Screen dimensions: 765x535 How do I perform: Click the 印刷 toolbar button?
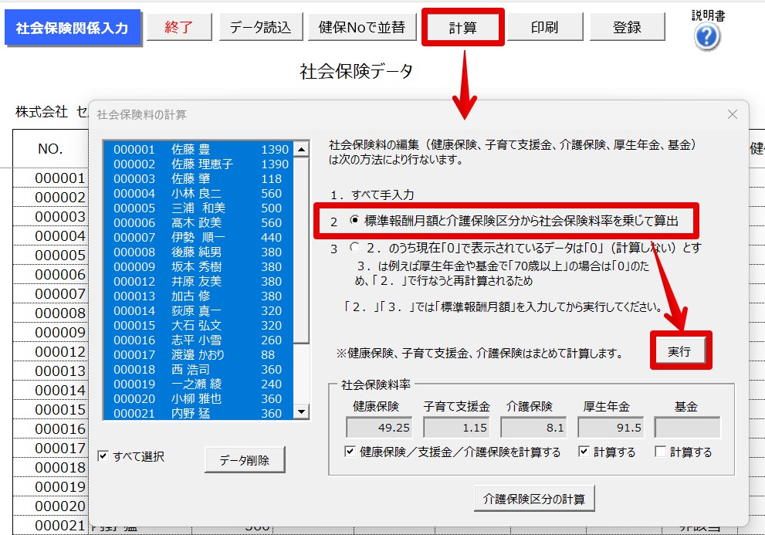tap(544, 27)
